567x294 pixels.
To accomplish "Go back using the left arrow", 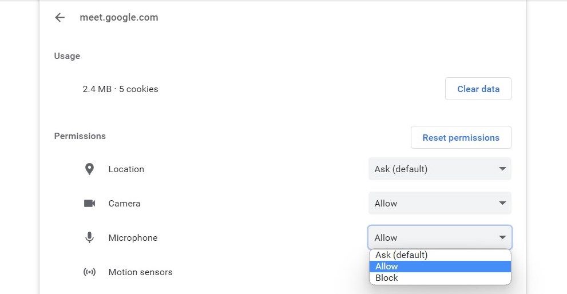I will pos(60,18).
